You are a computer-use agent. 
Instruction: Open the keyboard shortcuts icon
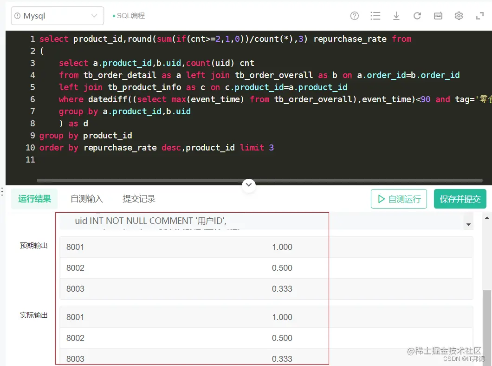[438, 16]
